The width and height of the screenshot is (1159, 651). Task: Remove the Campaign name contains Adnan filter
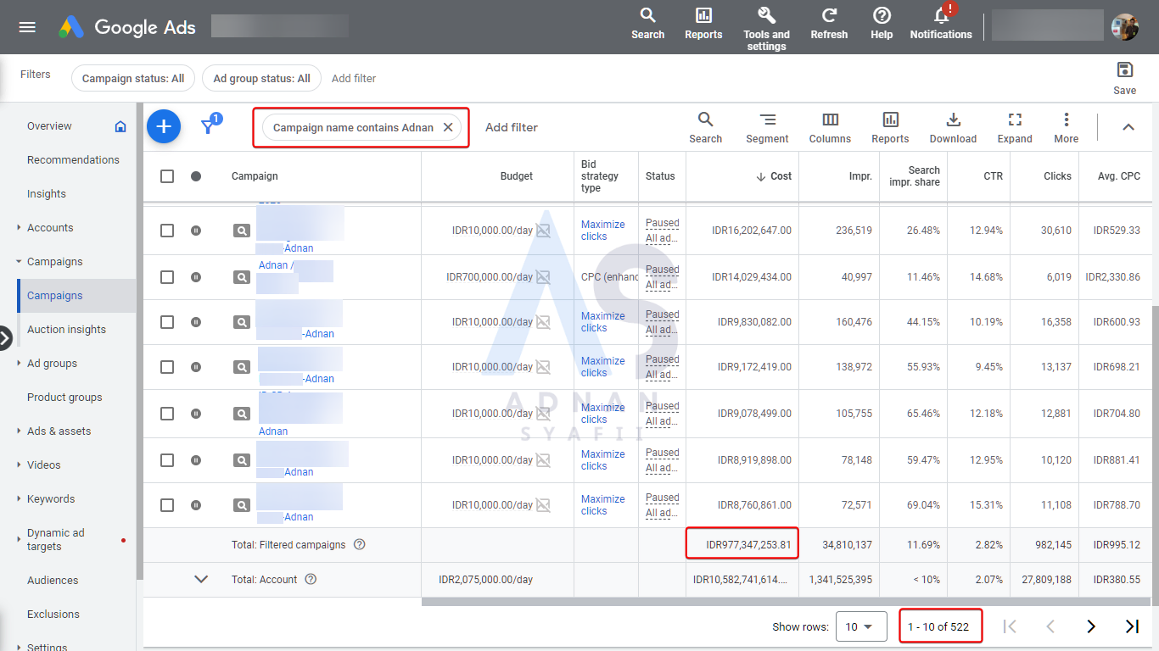point(449,128)
